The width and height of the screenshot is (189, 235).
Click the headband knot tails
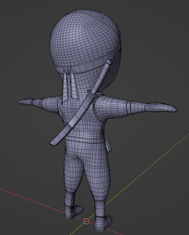click(x=70, y=85)
